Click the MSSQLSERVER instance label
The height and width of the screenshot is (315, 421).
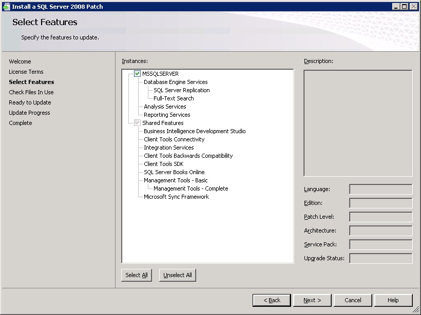tap(160, 74)
